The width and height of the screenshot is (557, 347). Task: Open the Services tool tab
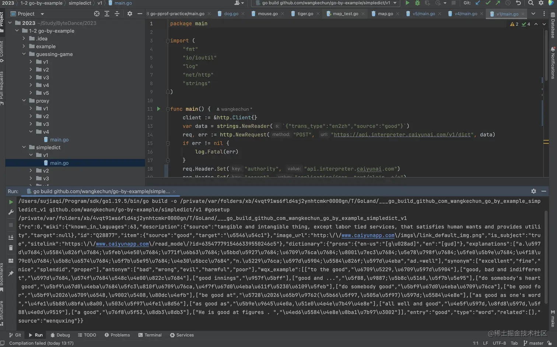point(182,335)
